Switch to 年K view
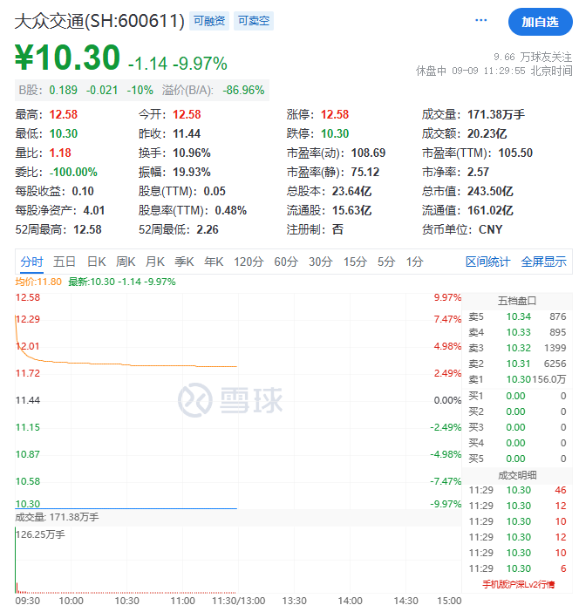 [x=214, y=262]
